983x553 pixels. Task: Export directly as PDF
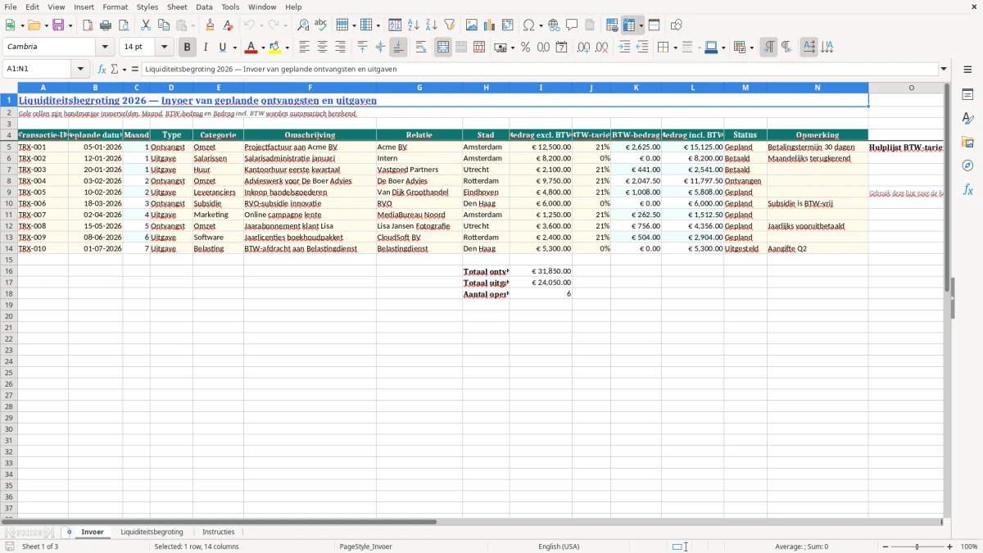click(x=88, y=25)
